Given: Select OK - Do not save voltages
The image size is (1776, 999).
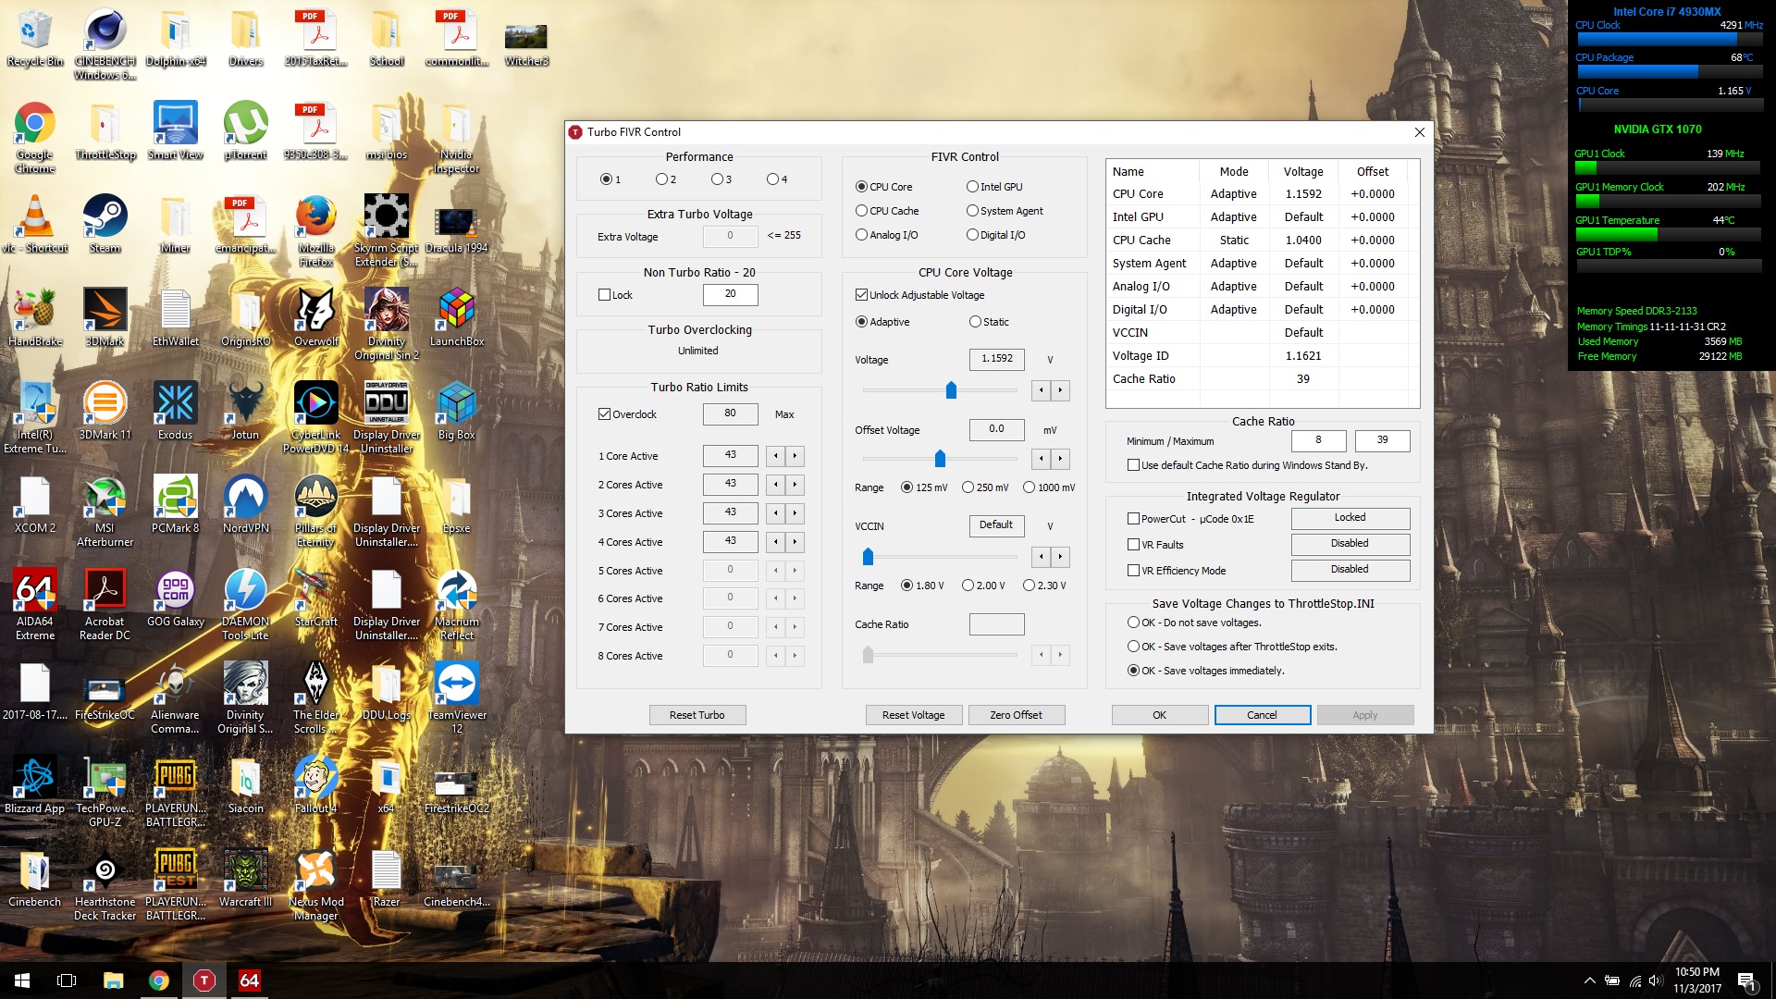Looking at the screenshot, I should (x=1194, y=623).
